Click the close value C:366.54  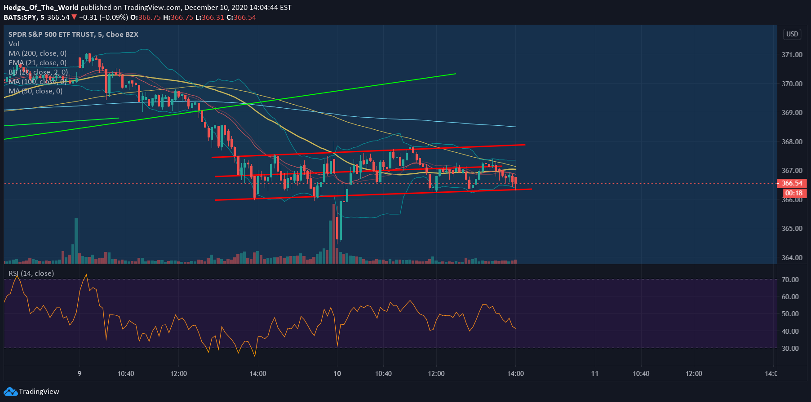(x=241, y=18)
